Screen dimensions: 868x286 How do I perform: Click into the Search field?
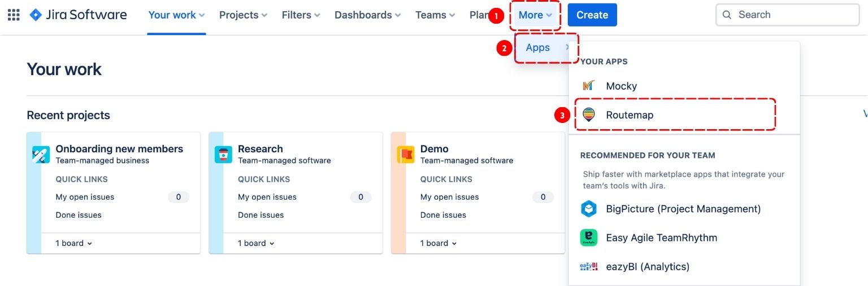791,15
